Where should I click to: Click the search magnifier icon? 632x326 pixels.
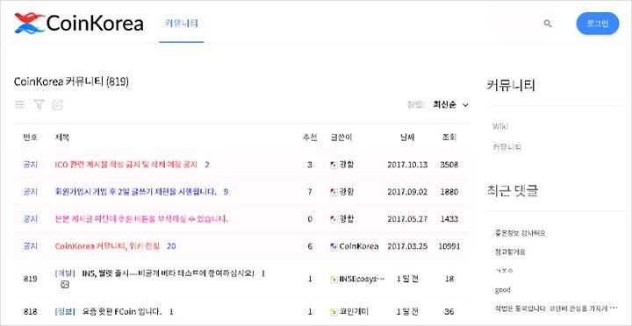tap(548, 24)
